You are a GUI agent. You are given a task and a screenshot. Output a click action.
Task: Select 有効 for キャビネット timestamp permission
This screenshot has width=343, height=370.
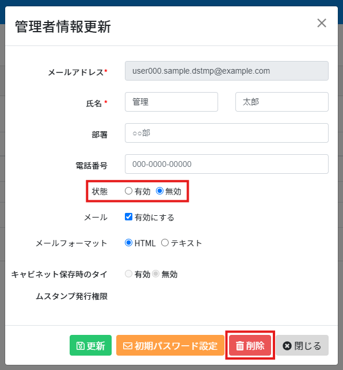click(x=128, y=274)
